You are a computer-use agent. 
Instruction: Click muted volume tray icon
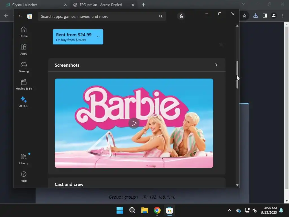pos(255,210)
